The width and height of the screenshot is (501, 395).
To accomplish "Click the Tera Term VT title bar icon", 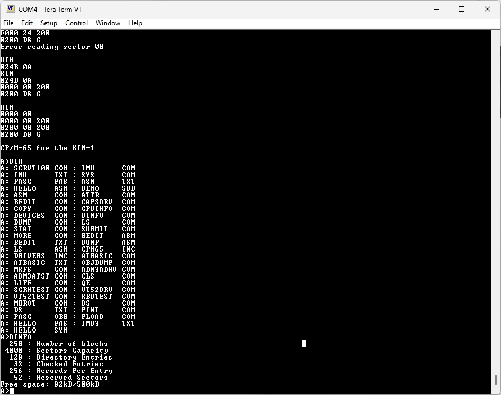I will click(10, 9).
